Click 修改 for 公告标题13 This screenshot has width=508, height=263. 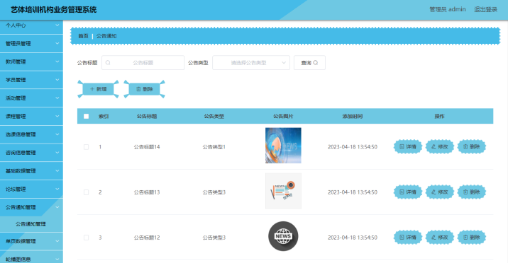[x=439, y=192]
